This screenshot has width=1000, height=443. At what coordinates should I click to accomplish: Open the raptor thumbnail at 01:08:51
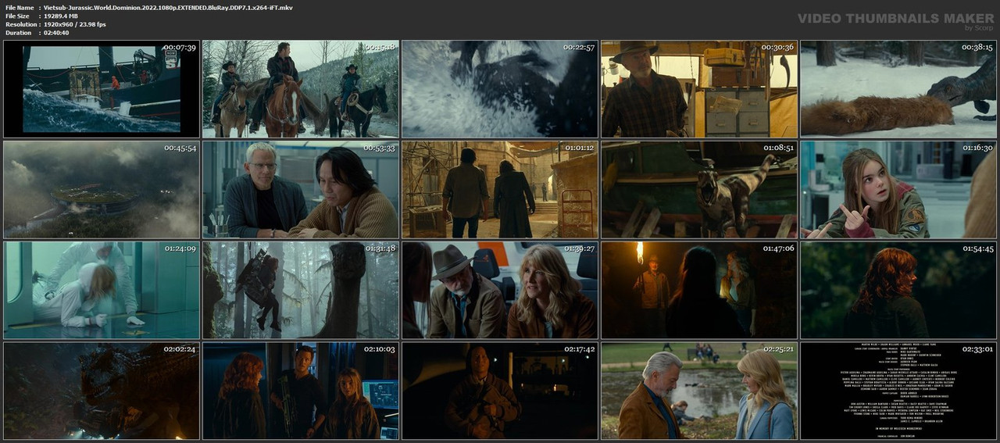click(x=699, y=190)
